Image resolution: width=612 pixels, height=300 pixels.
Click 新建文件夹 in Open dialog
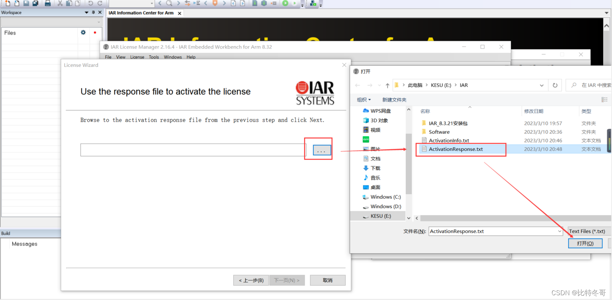[394, 99]
